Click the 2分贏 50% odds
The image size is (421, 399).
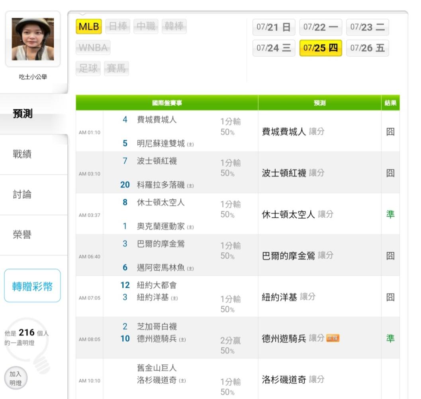coord(230,346)
